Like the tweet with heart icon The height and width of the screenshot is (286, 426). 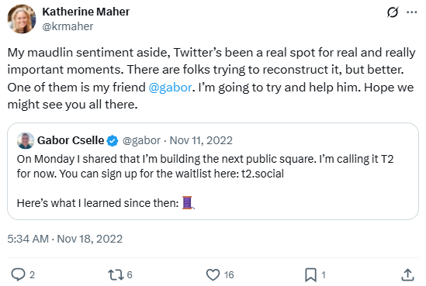(213, 274)
